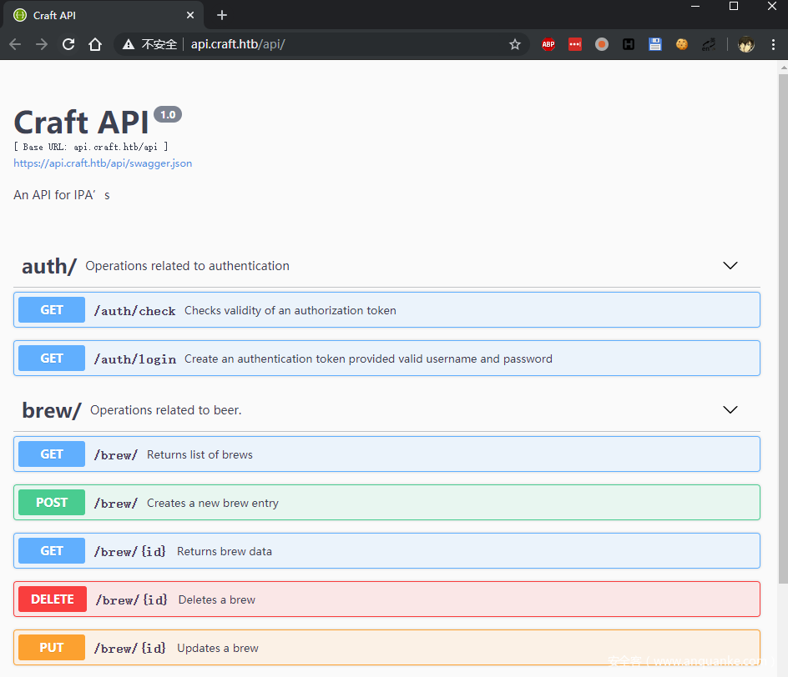Open the Chrome three-dot menu
Viewport: 788px width, 677px height.
[772, 44]
